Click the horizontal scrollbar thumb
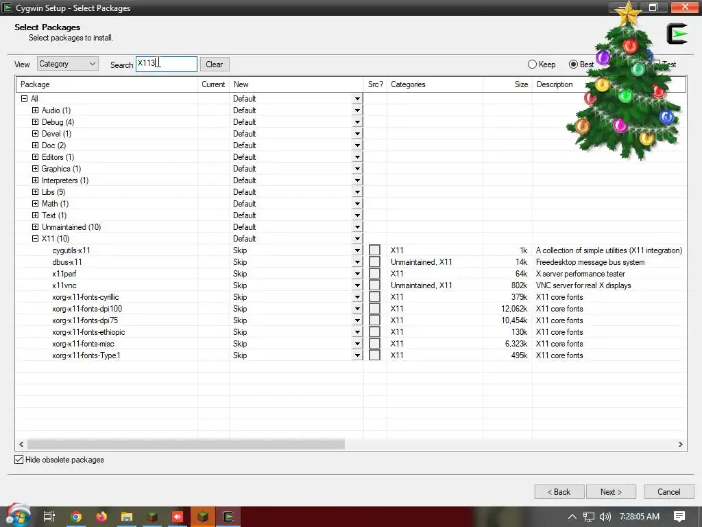702x527 pixels. (186, 444)
